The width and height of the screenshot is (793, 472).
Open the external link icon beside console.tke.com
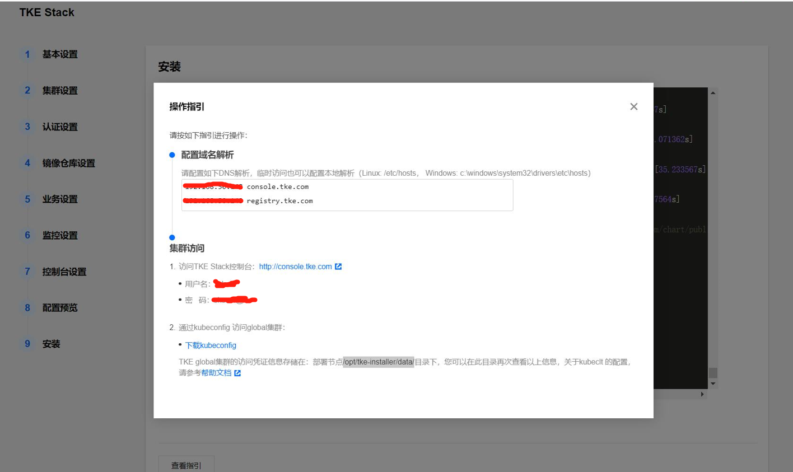(x=338, y=267)
